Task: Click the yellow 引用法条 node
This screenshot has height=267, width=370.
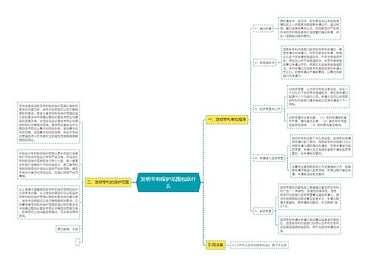Action: pyautogui.click(x=215, y=245)
